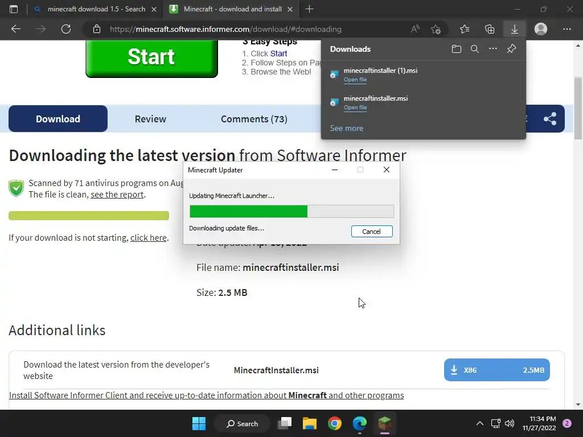Open the clock and date flyout
This screenshot has width=583, height=437.
tap(539, 423)
